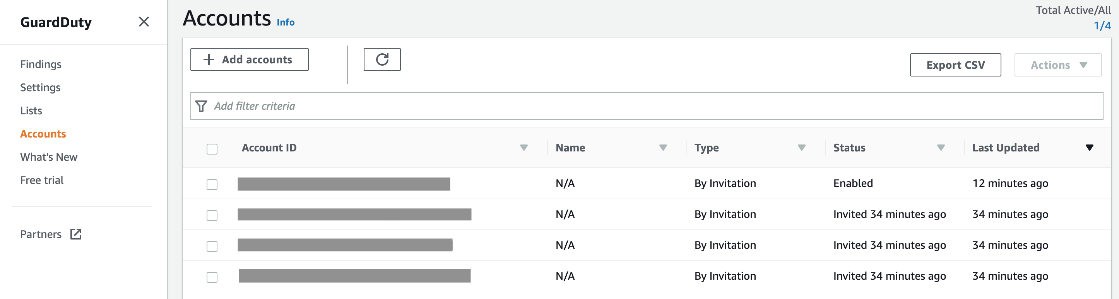Click plus icon on Add accounts
1119x299 pixels.
pyautogui.click(x=209, y=59)
